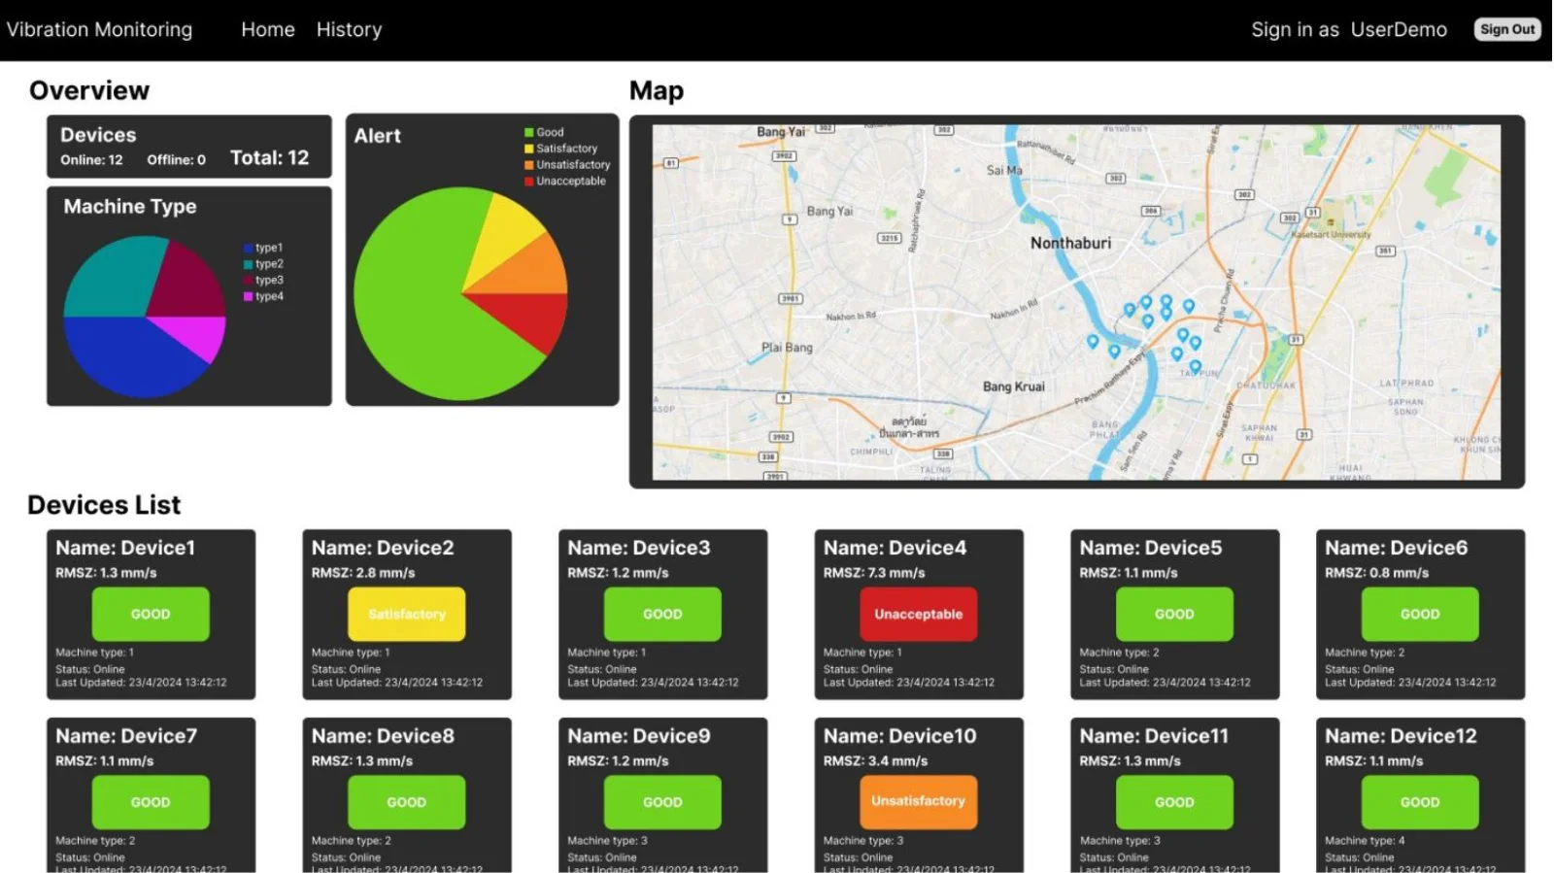Click the "Total: 12" devices count
This screenshot has width=1554, height=873.
point(270,158)
